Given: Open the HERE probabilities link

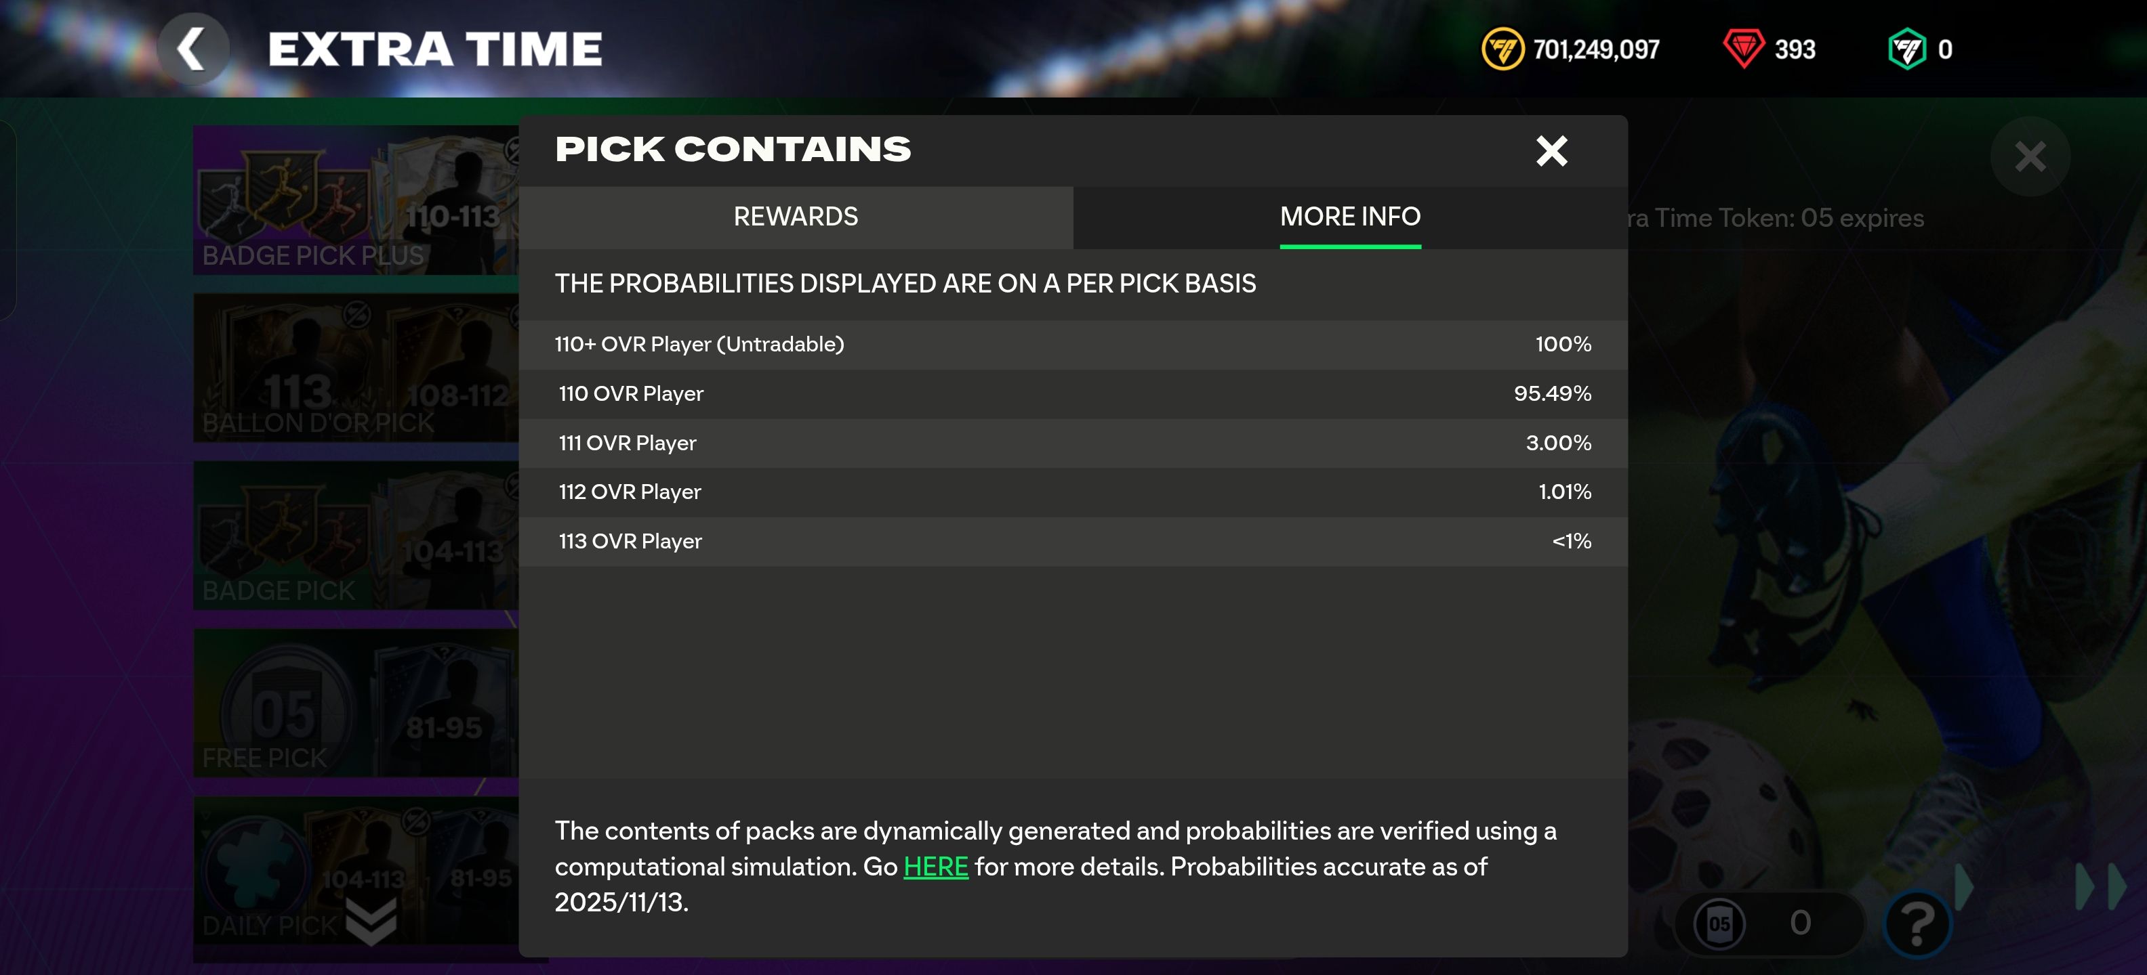Looking at the screenshot, I should tap(935, 866).
